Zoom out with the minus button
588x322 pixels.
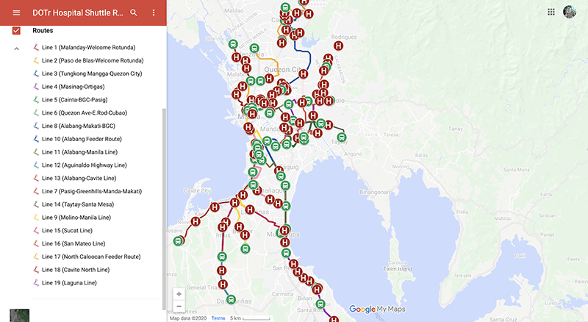[179, 307]
